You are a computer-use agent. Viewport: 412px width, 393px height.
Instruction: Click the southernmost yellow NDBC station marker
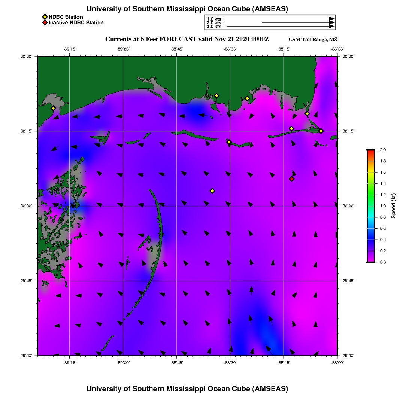(212, 191)
